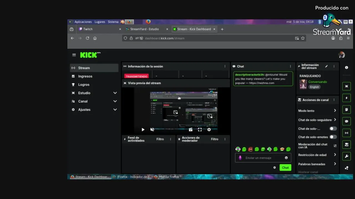
Task: Go back in browser history
Action: click(x=72, y=38)
